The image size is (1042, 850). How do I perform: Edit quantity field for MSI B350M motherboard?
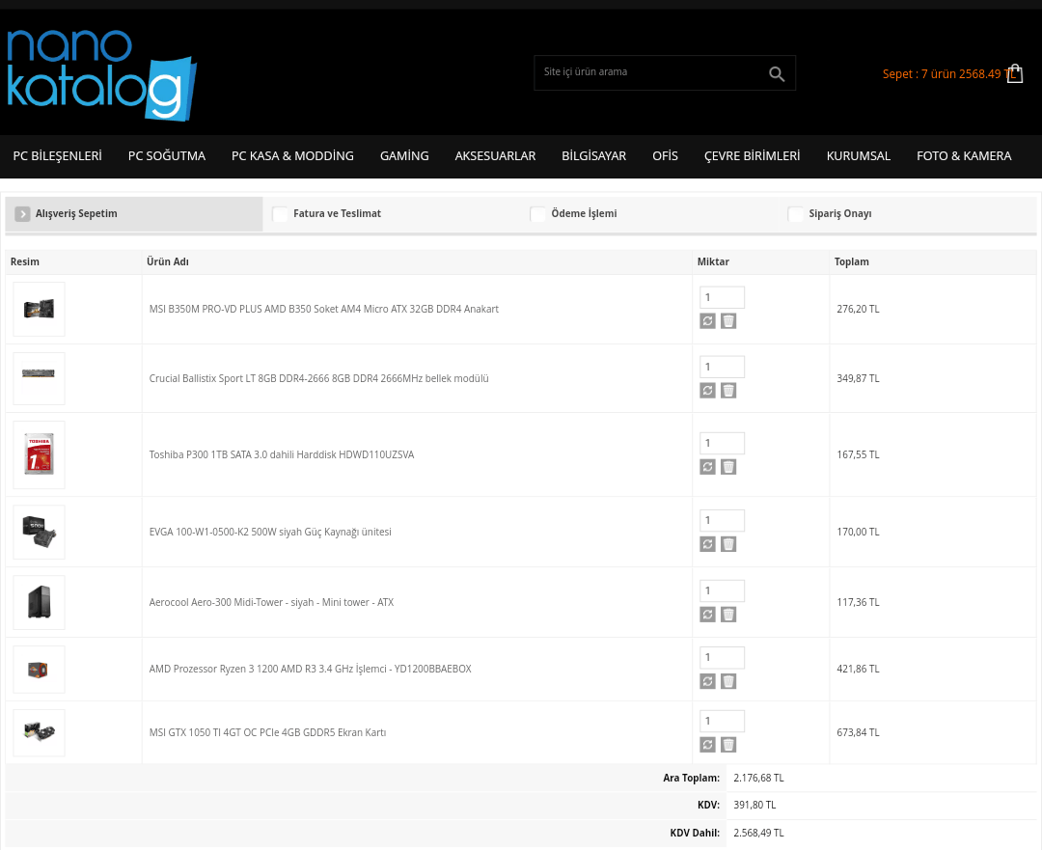(x=722, y=297)
